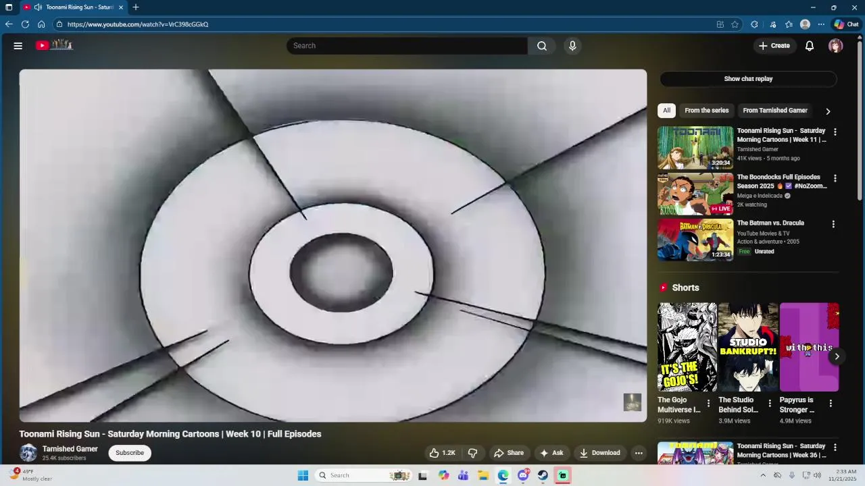The image size is (865, 486).
Task: Show hidden system tray icons chevron
Action: [763, 475]
